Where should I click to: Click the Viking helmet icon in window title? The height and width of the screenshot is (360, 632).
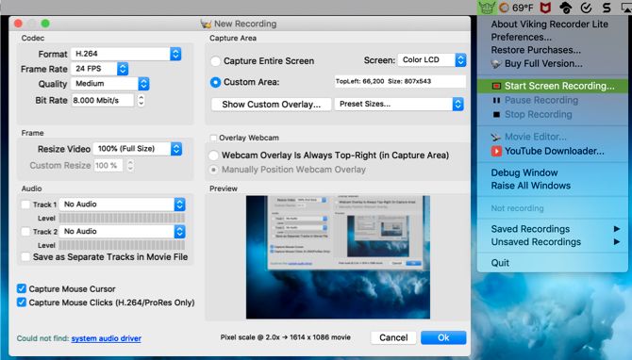coord(206,24)
